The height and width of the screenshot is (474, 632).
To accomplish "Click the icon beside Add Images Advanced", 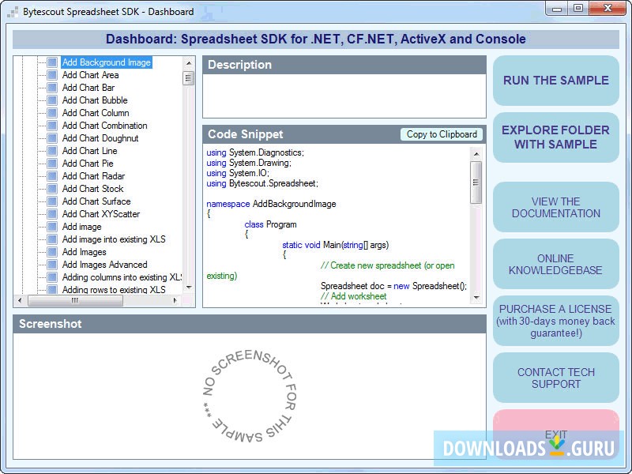I will [x=51, y=264].
